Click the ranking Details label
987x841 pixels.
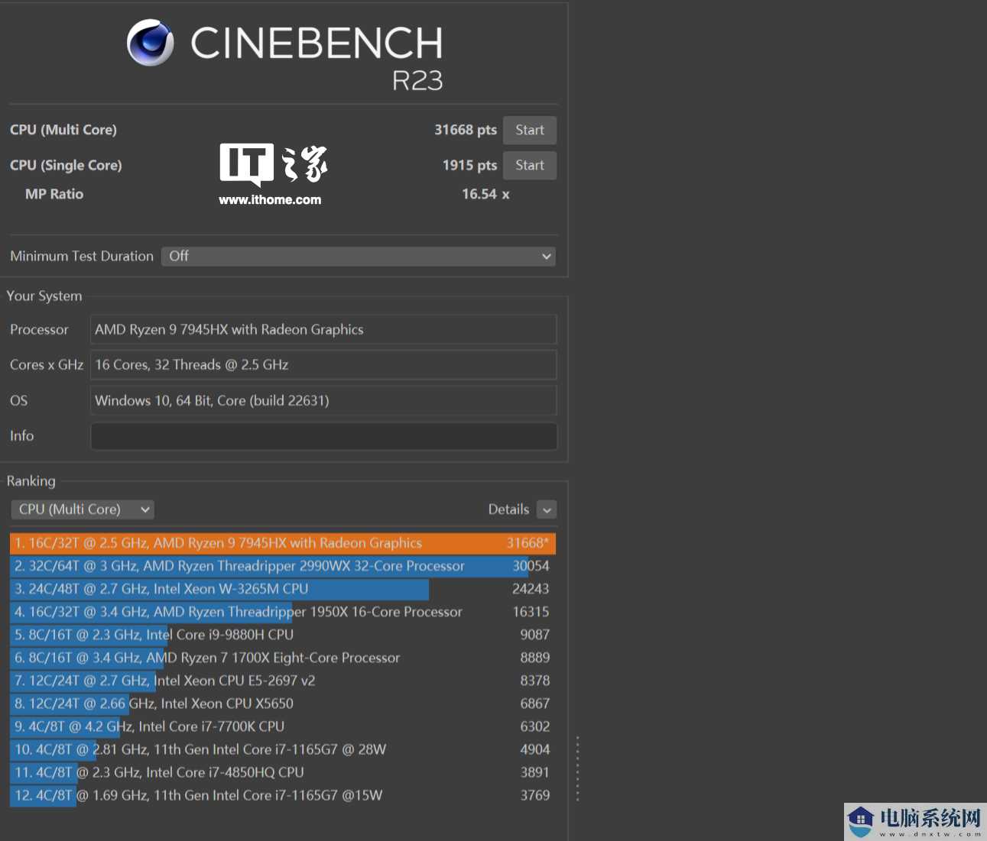[x=508, y=509]
